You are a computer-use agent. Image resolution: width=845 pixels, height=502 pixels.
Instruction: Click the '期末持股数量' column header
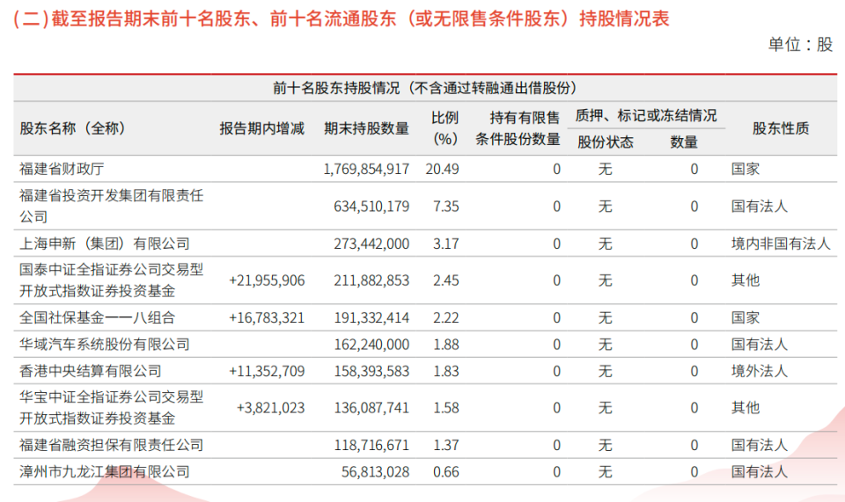(x=366, y=128)
